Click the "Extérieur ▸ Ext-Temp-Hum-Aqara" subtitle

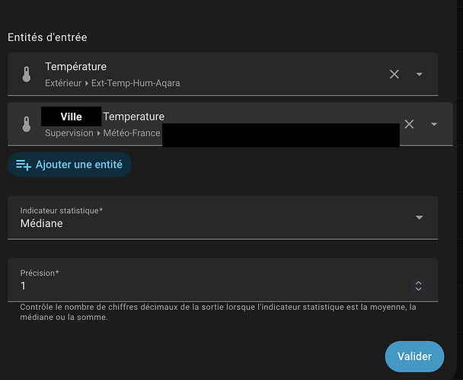(112, 82)
